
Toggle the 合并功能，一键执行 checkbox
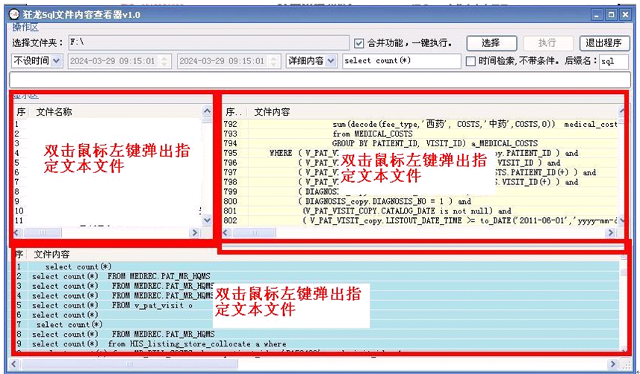pyautogui.click(x=358, y=43)
